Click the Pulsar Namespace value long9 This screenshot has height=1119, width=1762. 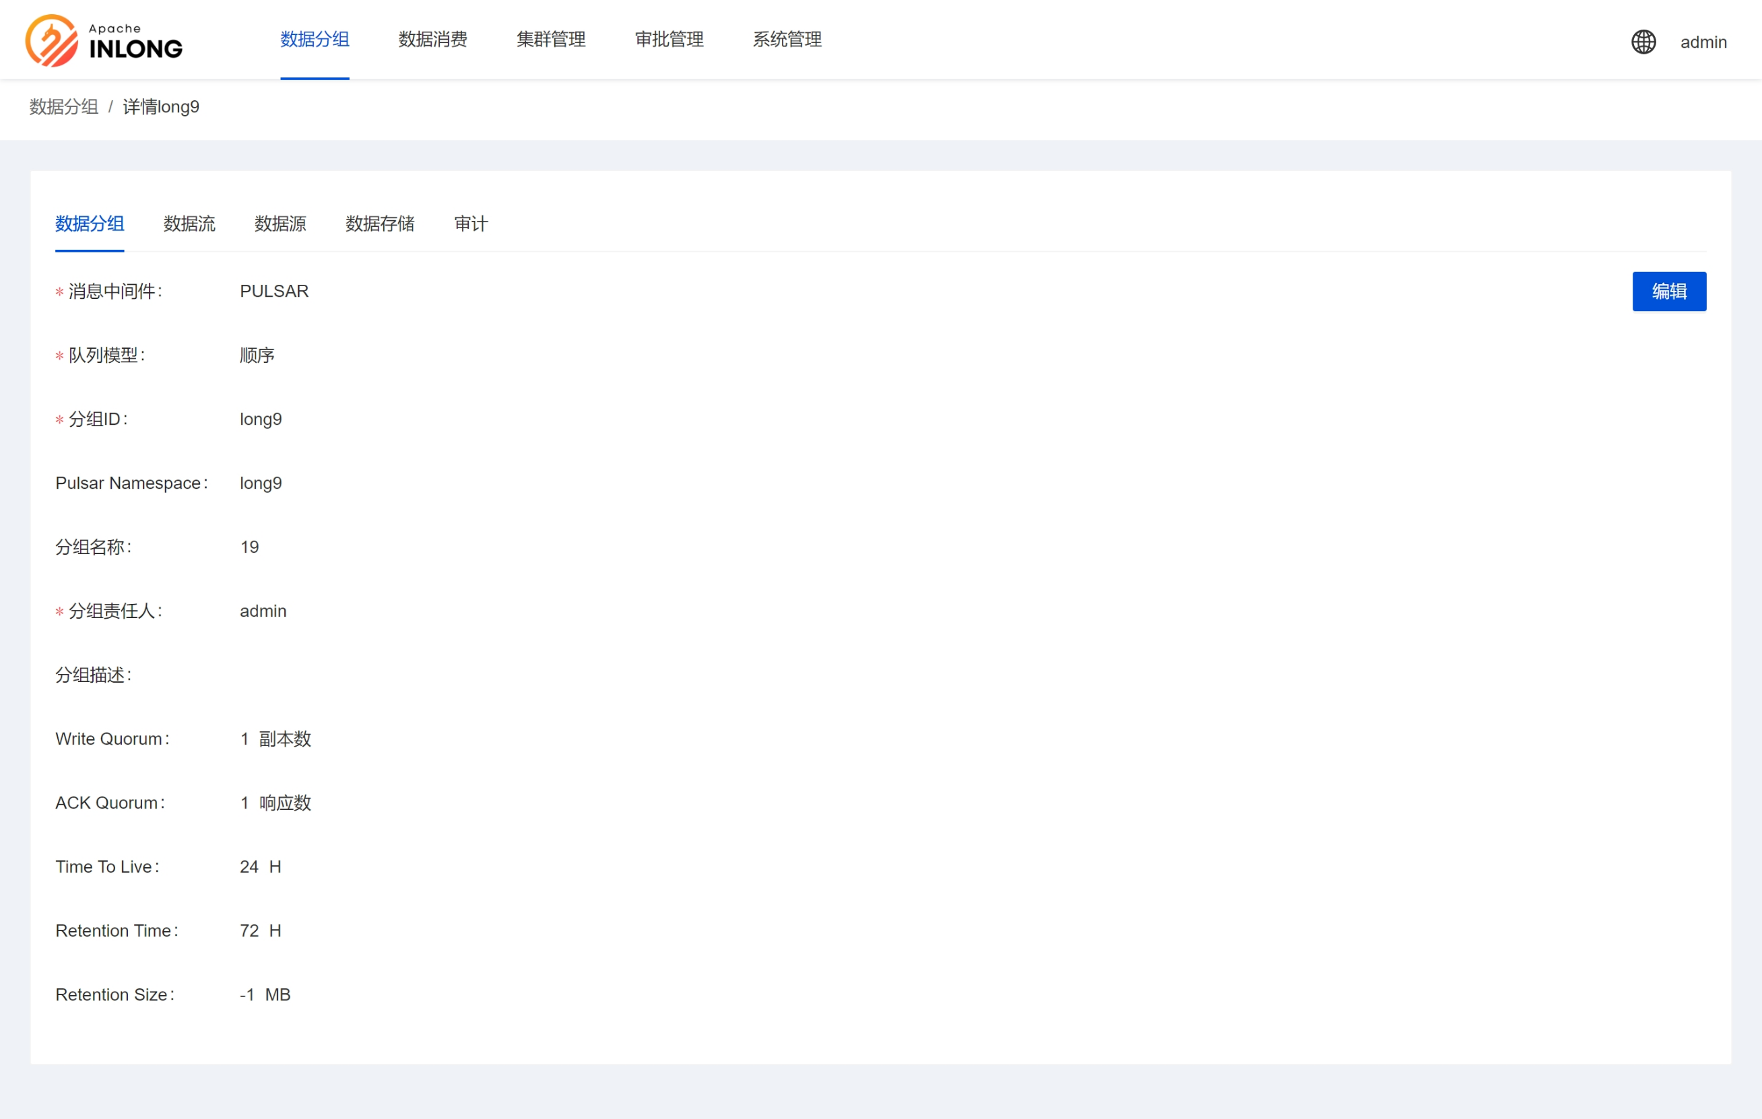pyautogui.click(x=261, y=483)
